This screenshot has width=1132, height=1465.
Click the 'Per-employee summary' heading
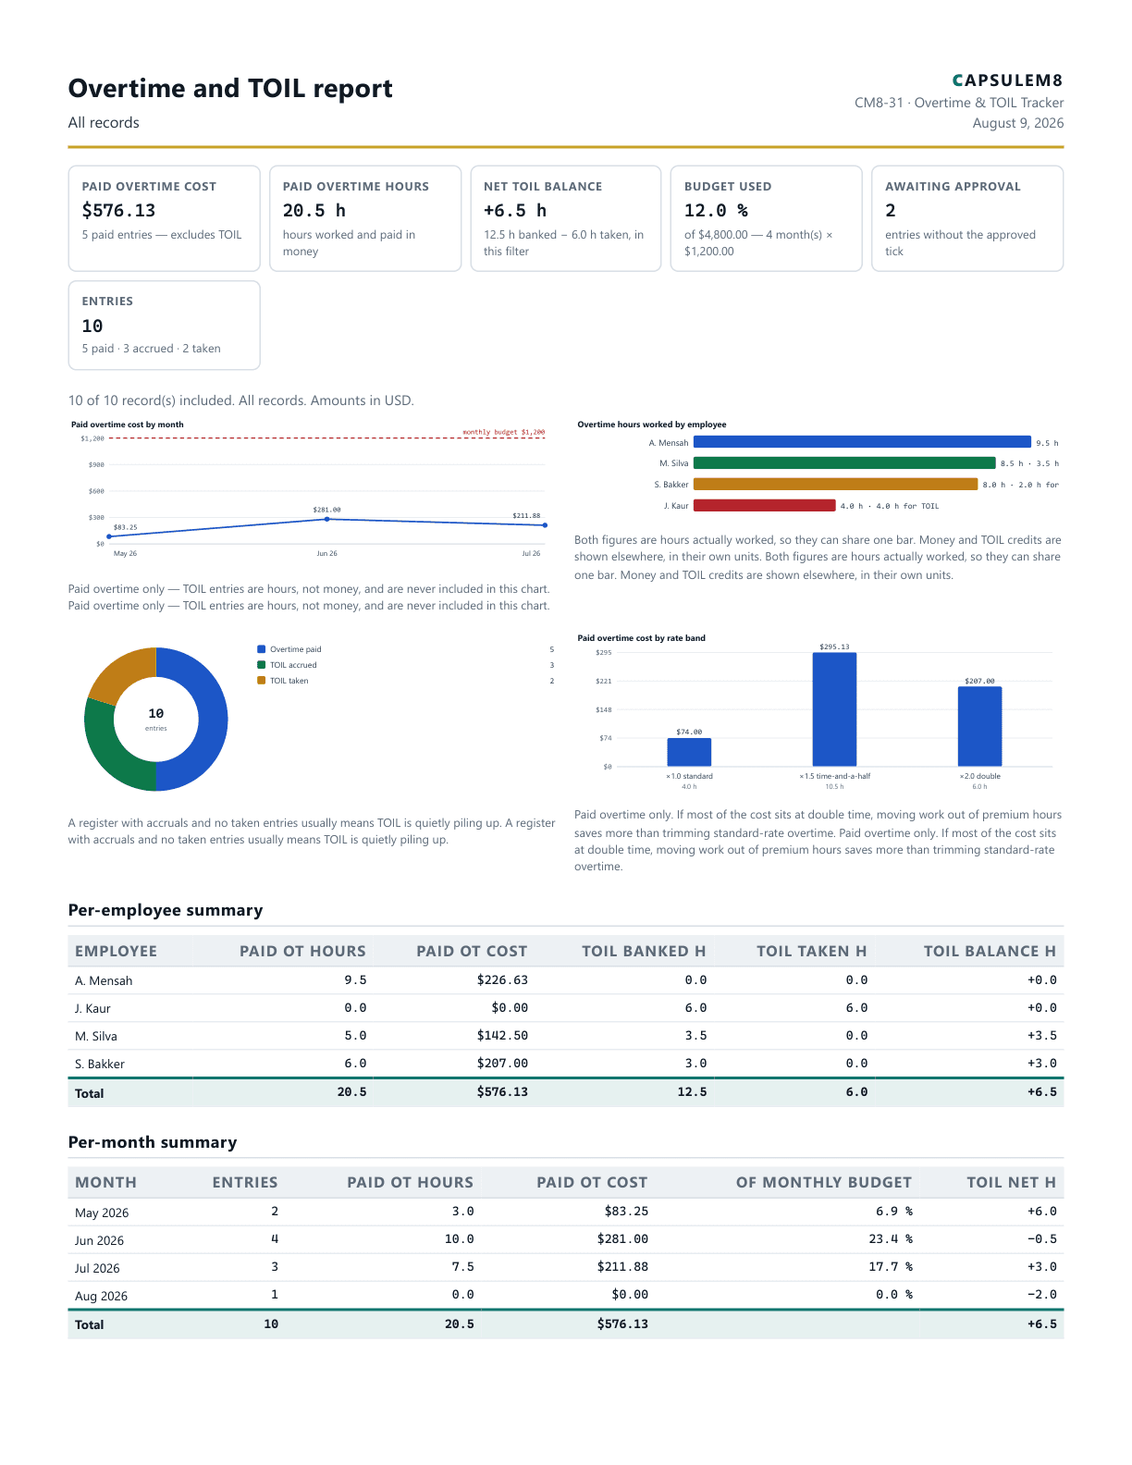tap(166, 910)
